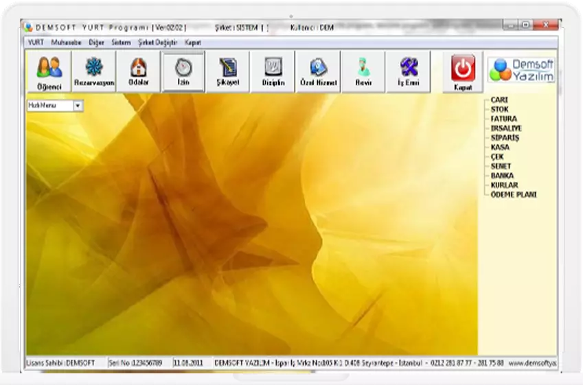The image size is (583, 385).
Task: Open the Şirket Değiştir menu
Action: 157,42
